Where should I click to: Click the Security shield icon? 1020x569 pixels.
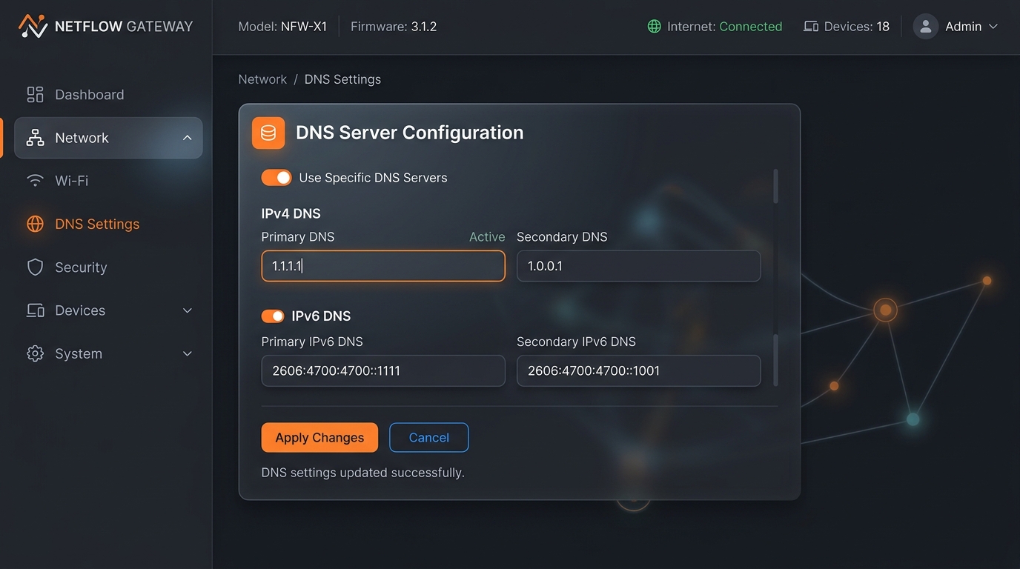35,267
